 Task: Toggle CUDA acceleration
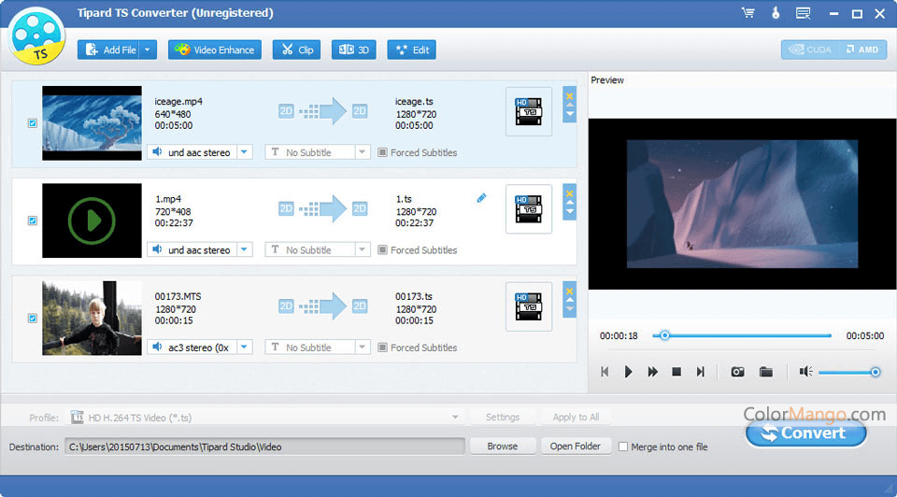[x=810, y=50]
